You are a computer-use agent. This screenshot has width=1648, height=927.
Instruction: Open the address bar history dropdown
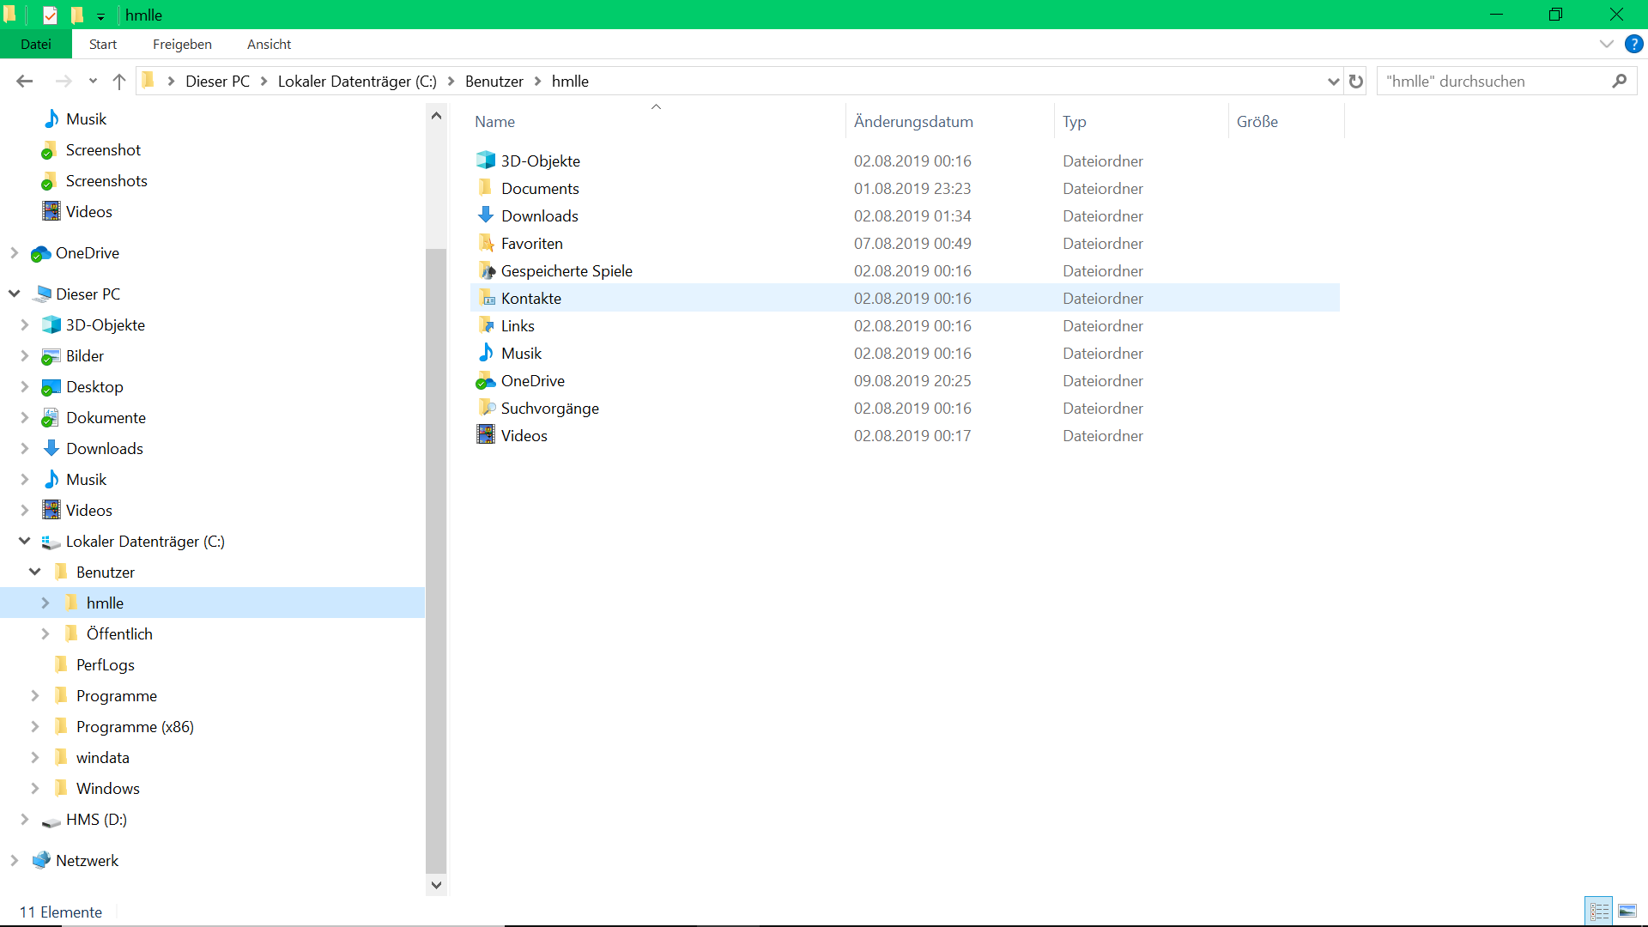pos(1333,82)
